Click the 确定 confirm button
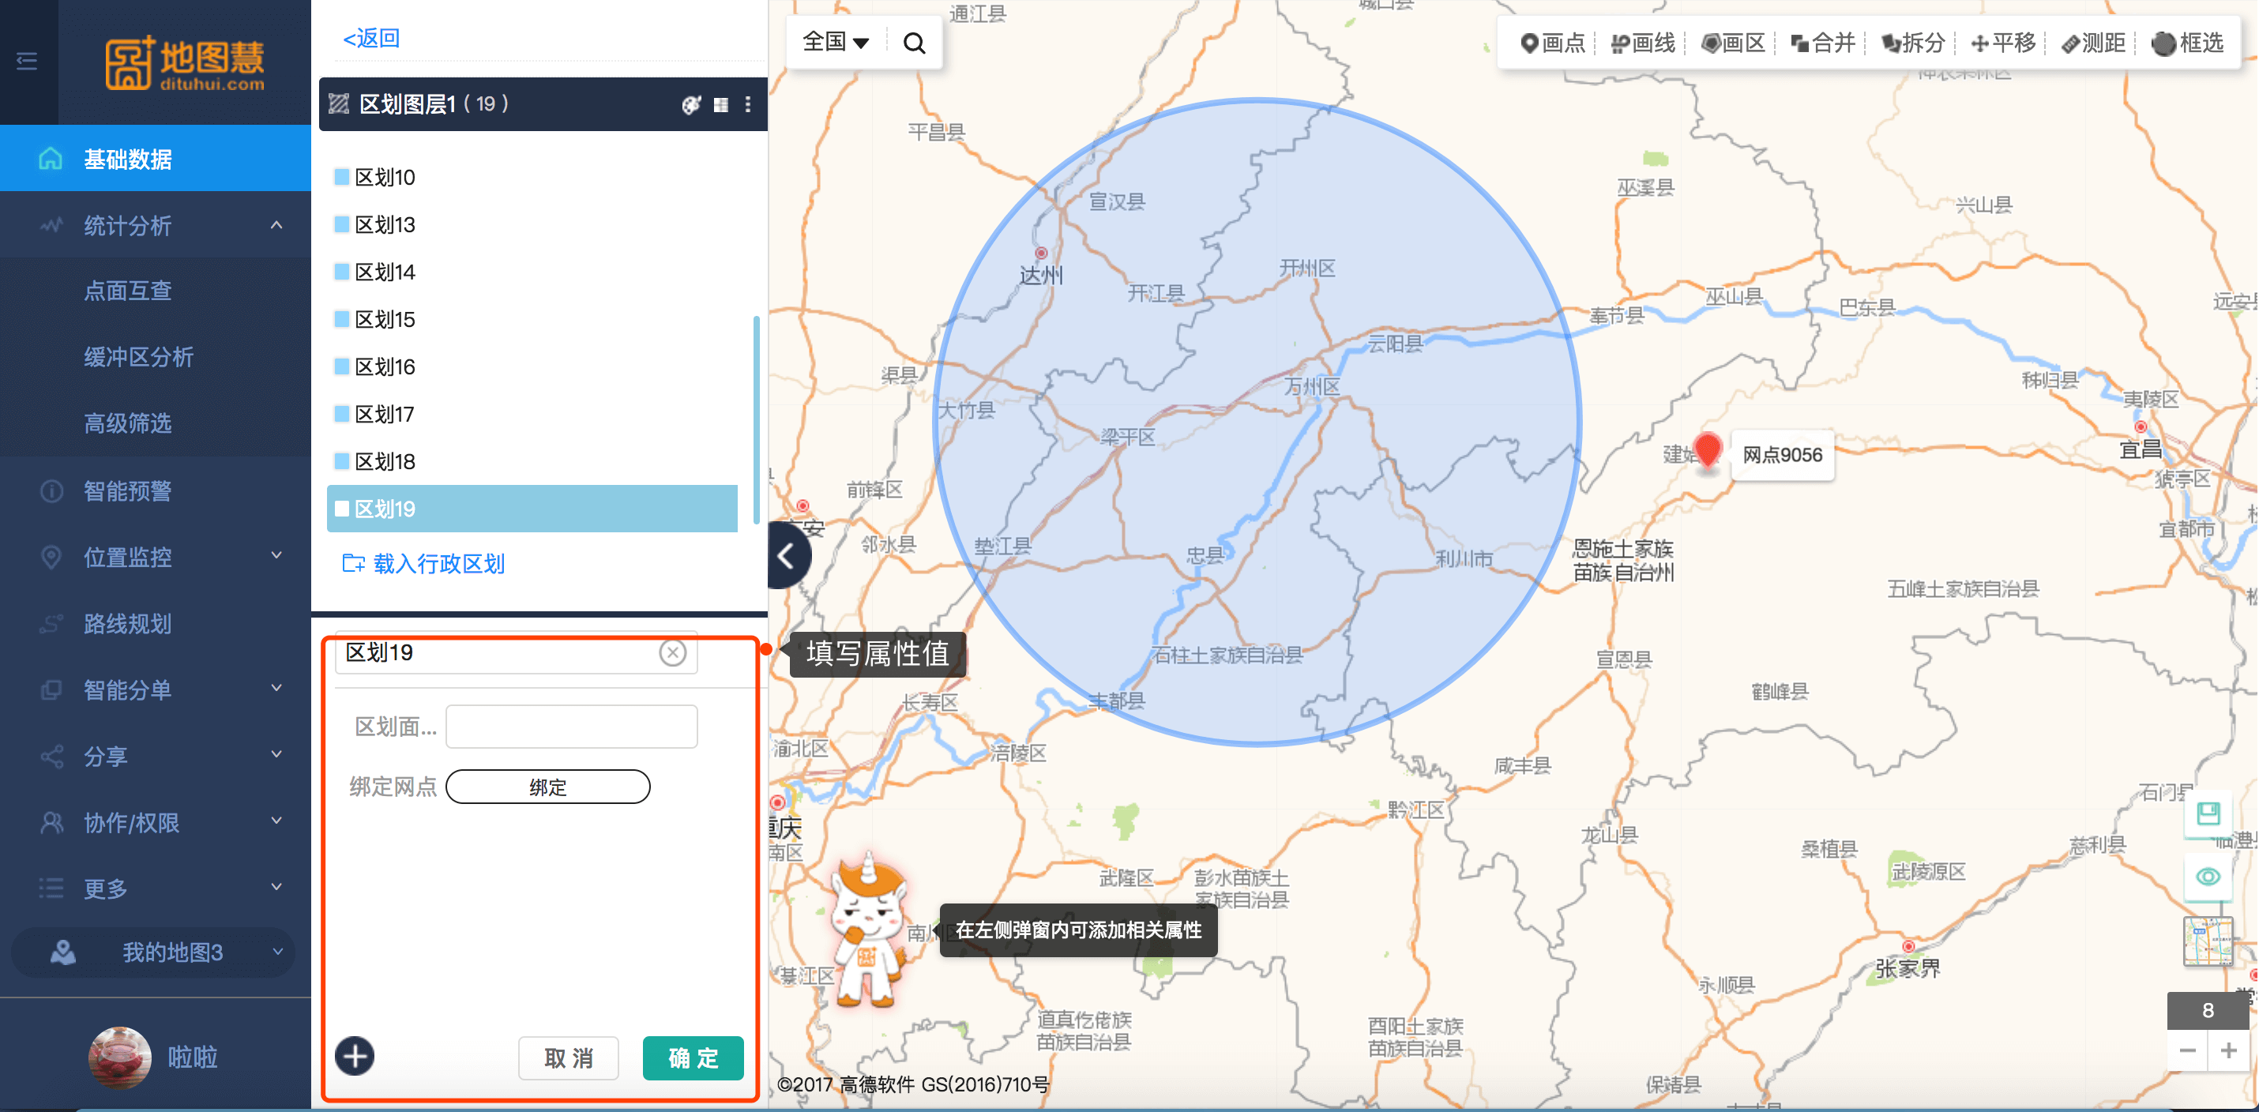This screenshot has height=1112, width=2259. click(x=693, y=1058)
